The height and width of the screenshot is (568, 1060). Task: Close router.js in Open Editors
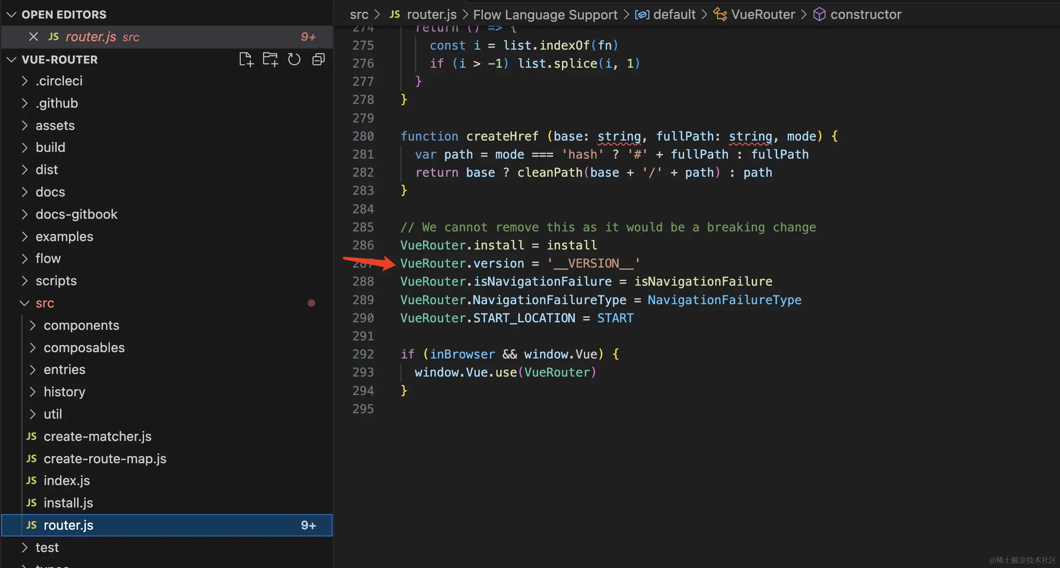33,37
